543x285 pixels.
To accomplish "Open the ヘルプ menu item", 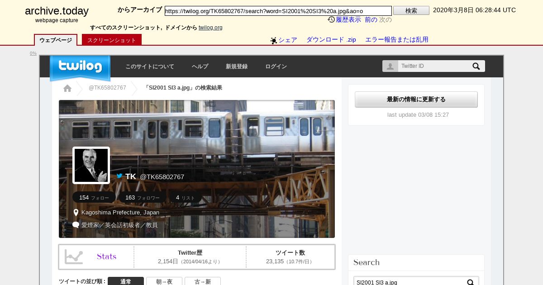I will coord(200,66).
